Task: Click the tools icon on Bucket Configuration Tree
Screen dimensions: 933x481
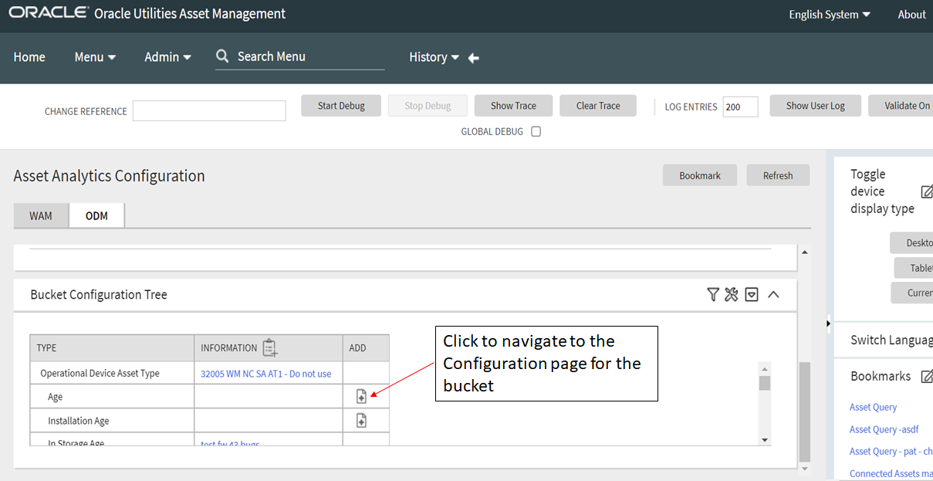Action: point(732,294)
